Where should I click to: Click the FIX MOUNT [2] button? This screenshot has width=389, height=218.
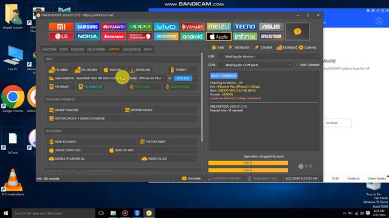[x=91, y=87]
